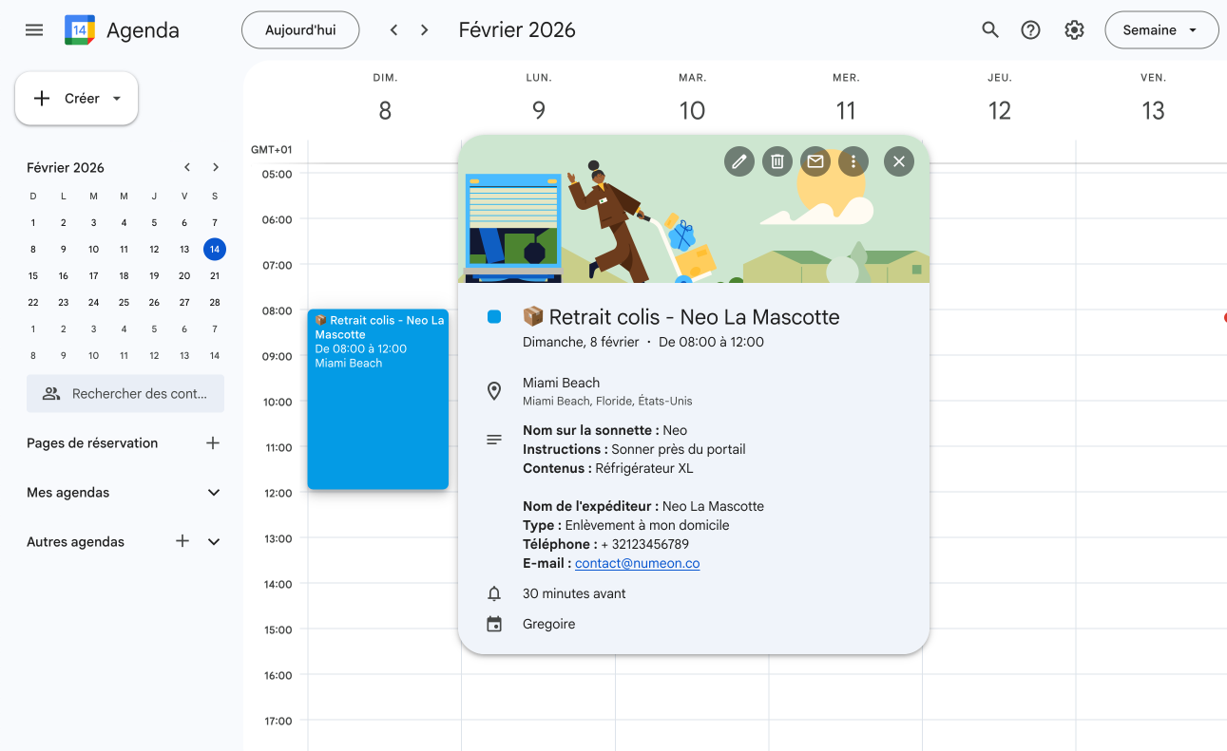Screen dimensions: 1227x751
Task: Edit the event with pencil icon
Action: (x=739, y=161)
